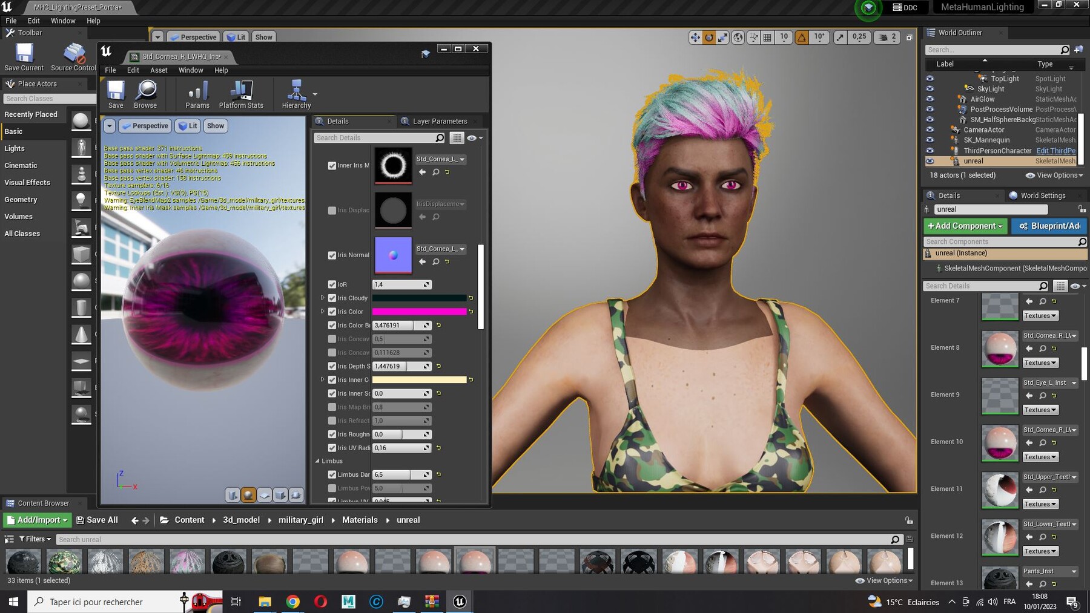Open the Asset menu in the material editor
The image size is (1090, 613).
(159, 70)
